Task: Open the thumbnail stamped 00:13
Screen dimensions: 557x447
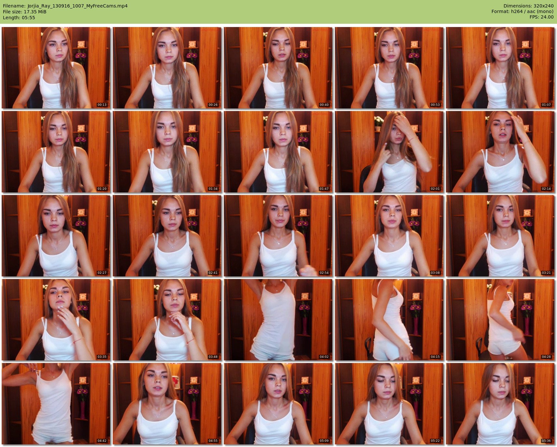Action: (56, 68)
